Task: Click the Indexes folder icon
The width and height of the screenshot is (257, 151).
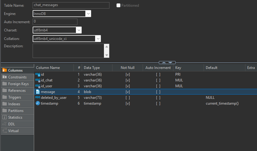Action: tap(5, 104)
